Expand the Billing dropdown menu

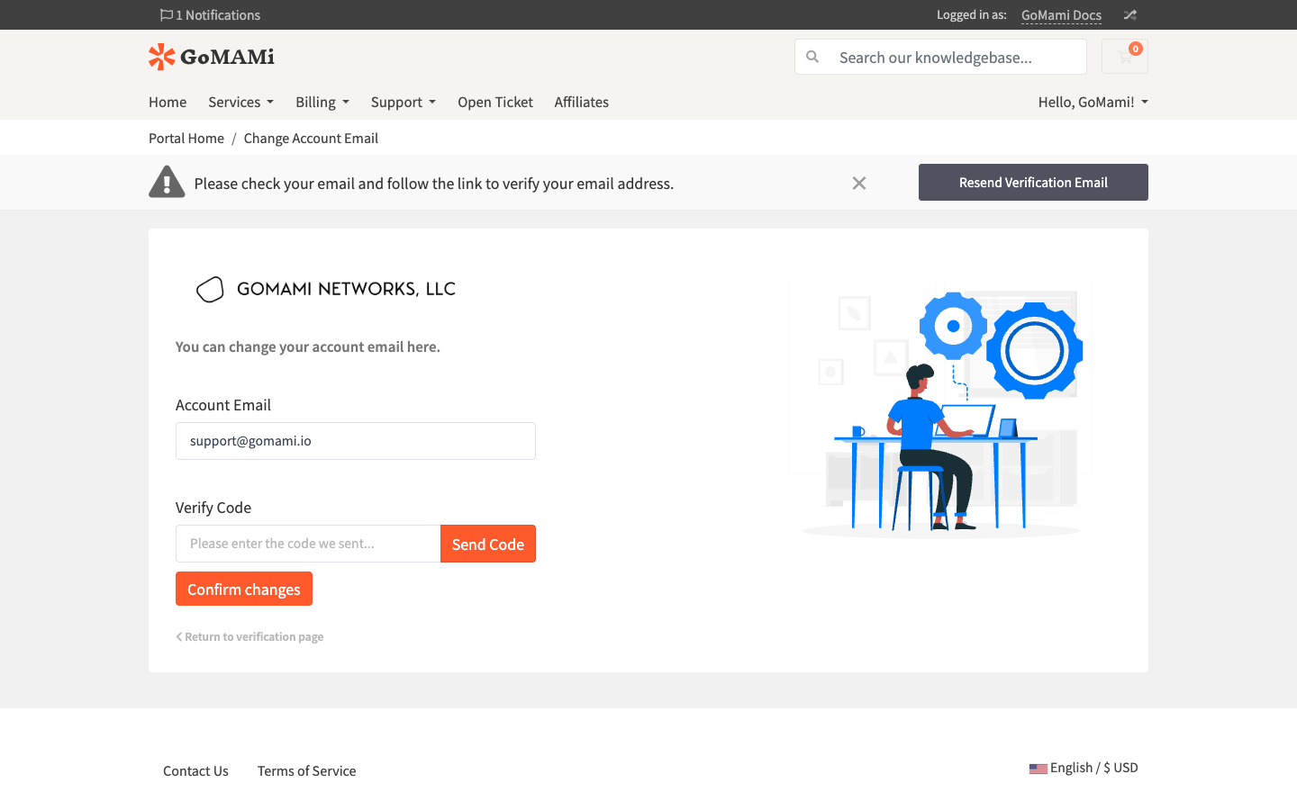click(322, 103)
